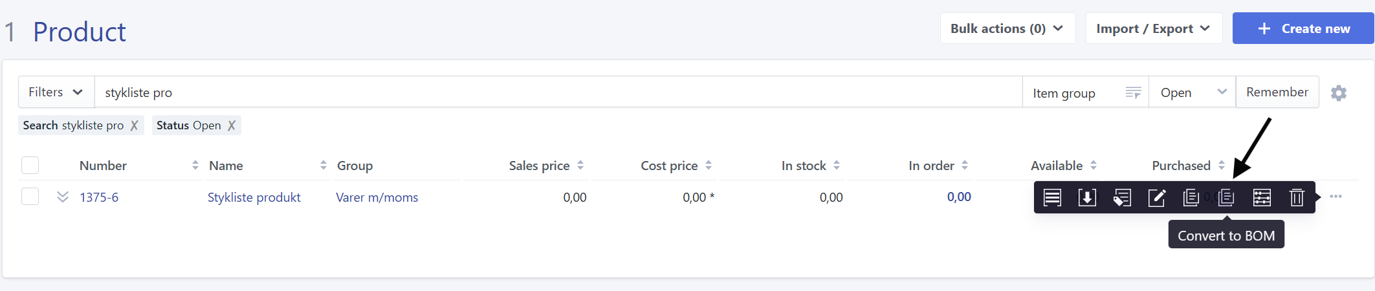Viewport: 1375px width, 291px height.
Task: Remove the Search stykliste pro filter chip
Action: point(134,125)
